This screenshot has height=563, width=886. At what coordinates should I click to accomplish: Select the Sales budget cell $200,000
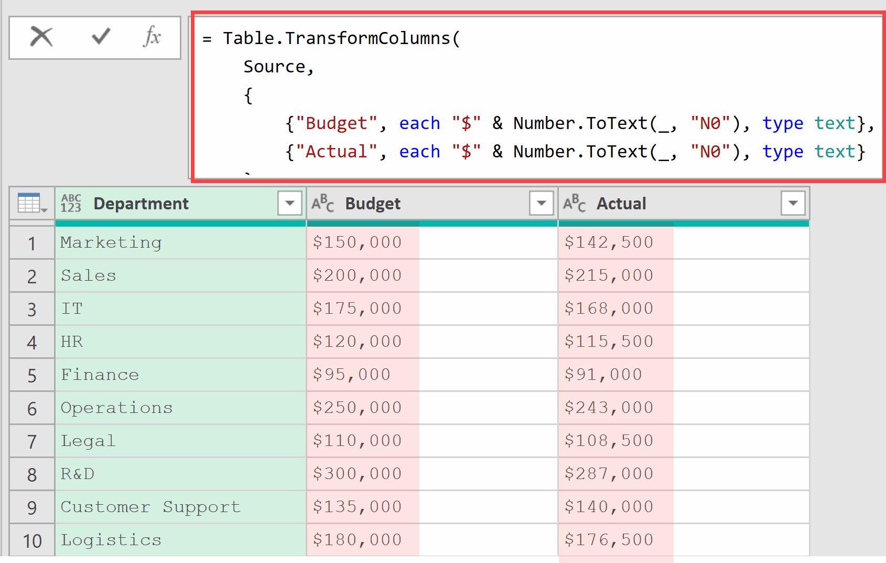click(358, 275)
